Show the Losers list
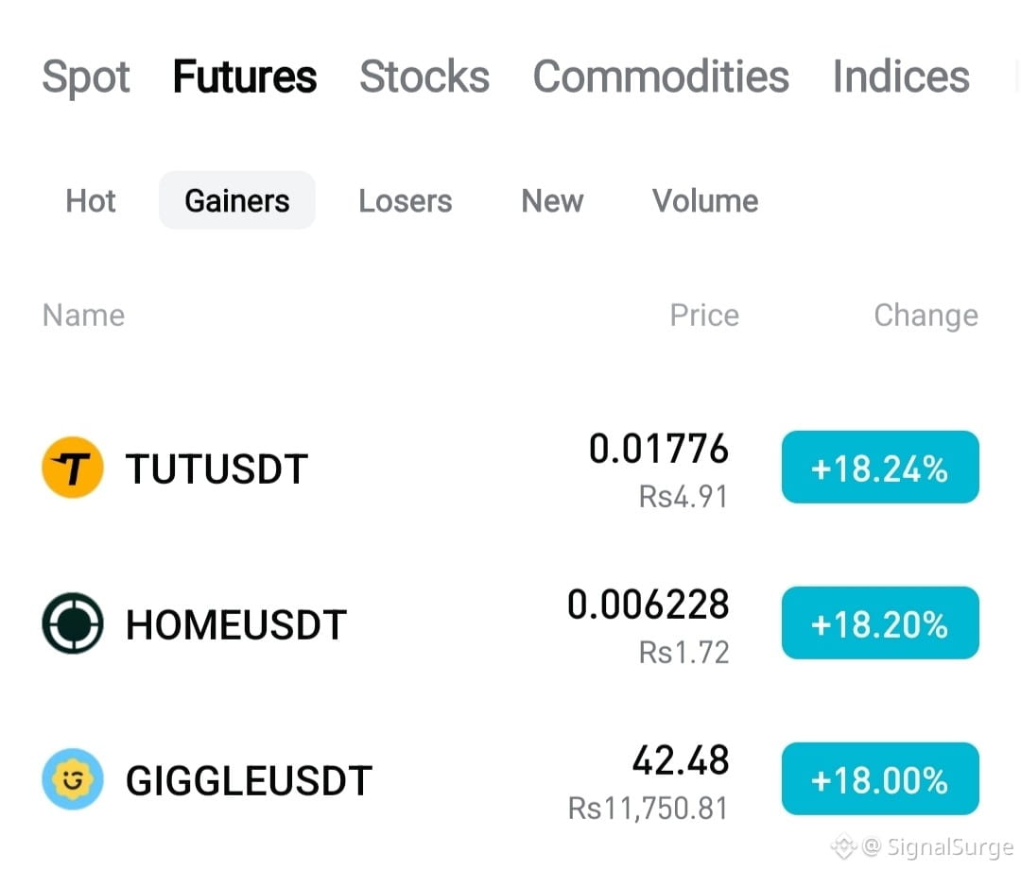The image size is (1021, 870). tap(405, 200)
